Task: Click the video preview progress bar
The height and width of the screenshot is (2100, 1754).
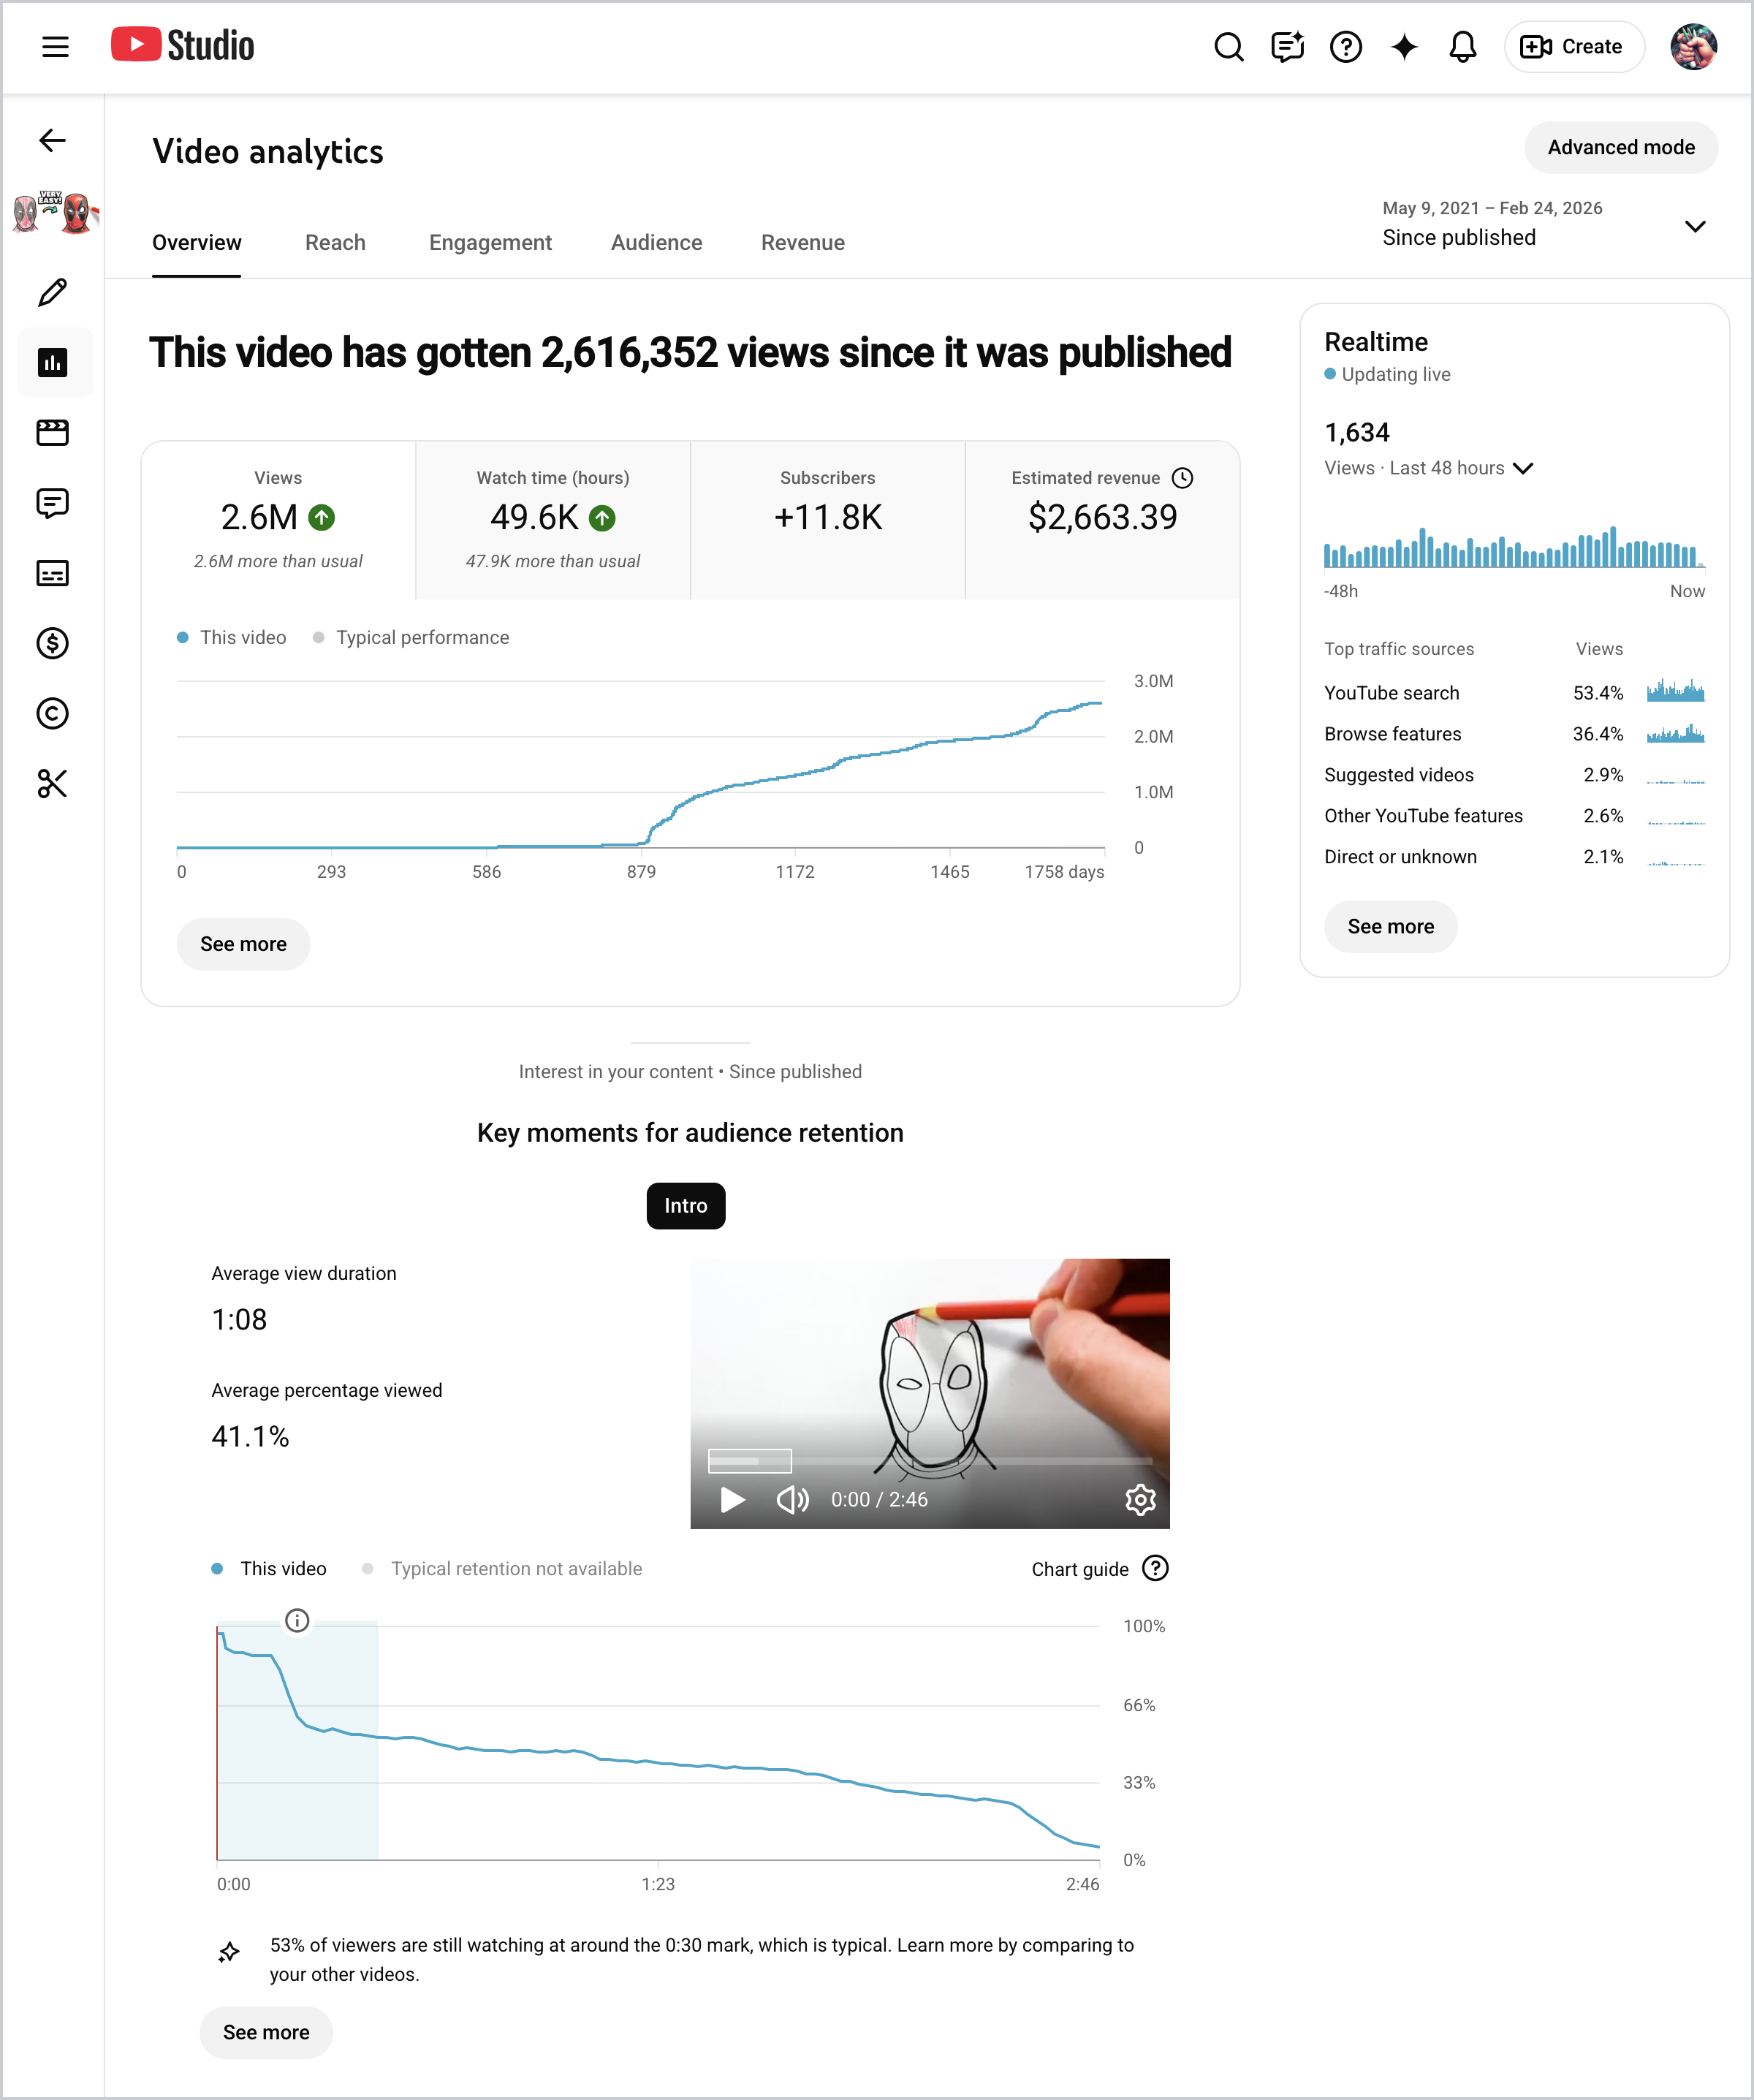Action: pos(930,1461)
